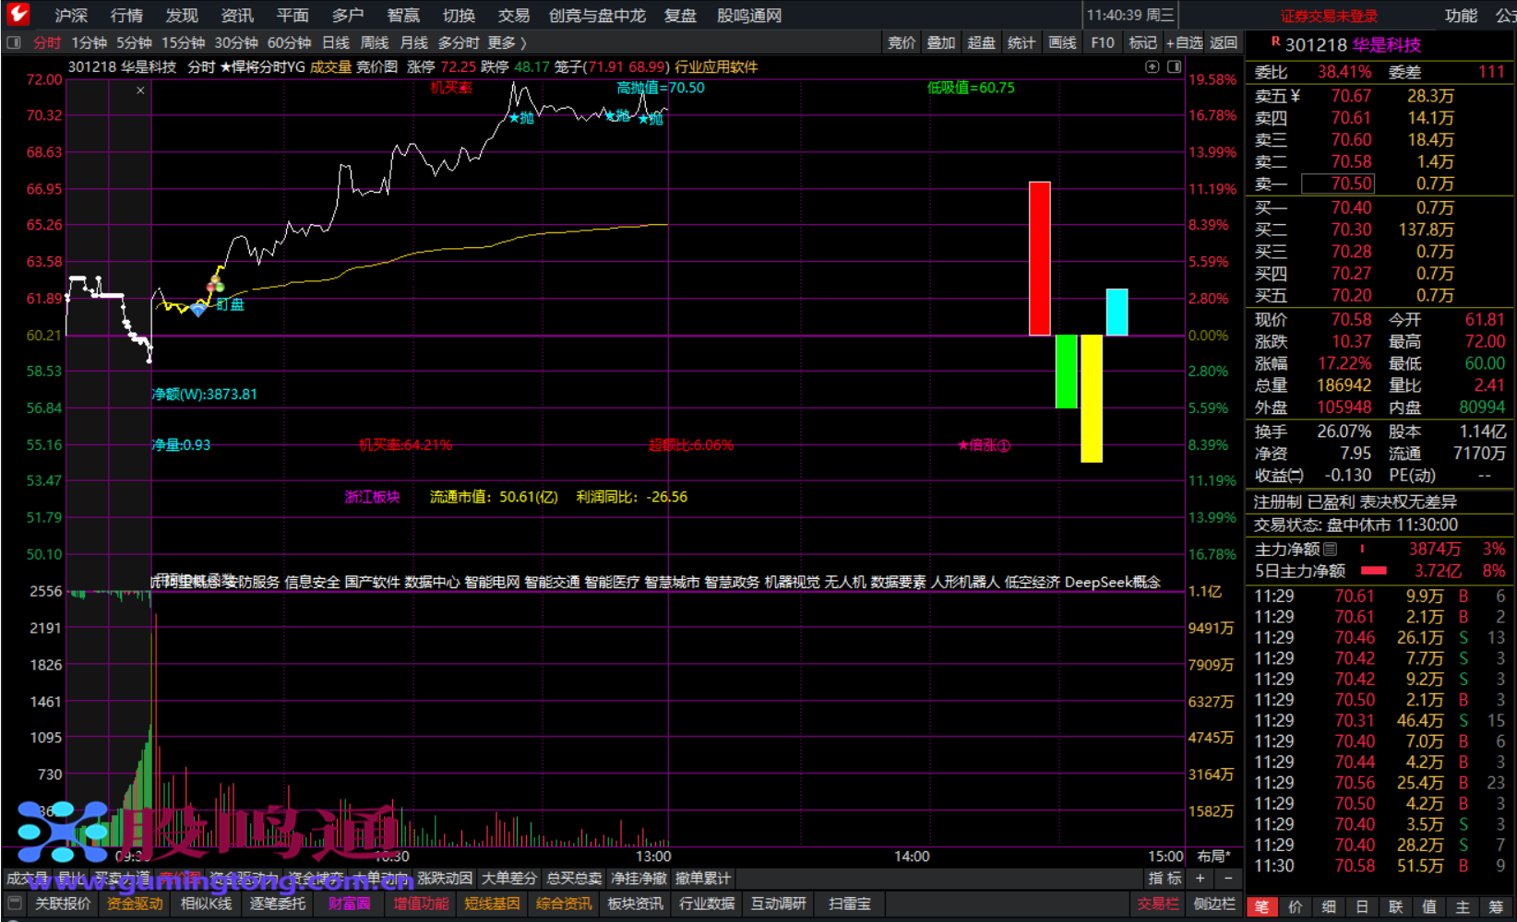Click the upload arrow icon above chart

tap(1152, 66)
